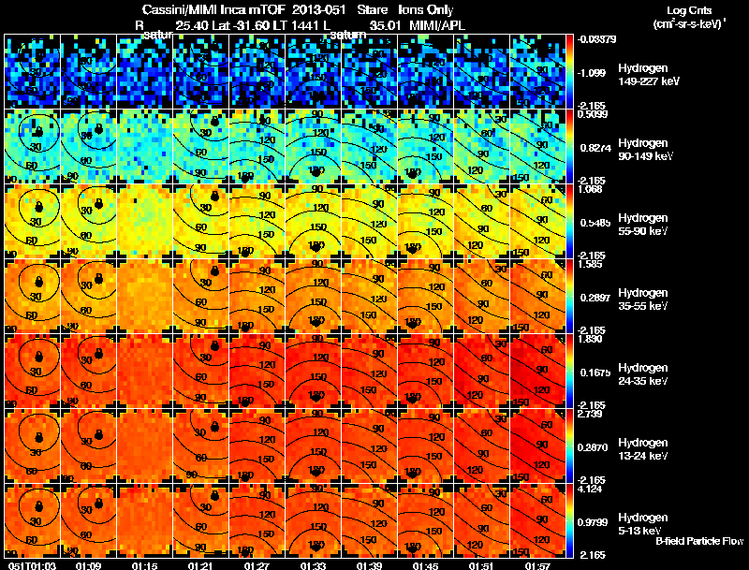The image size is (749, 570).
Task: Click the '35.01' L-shell value
Action: [385, 25]
